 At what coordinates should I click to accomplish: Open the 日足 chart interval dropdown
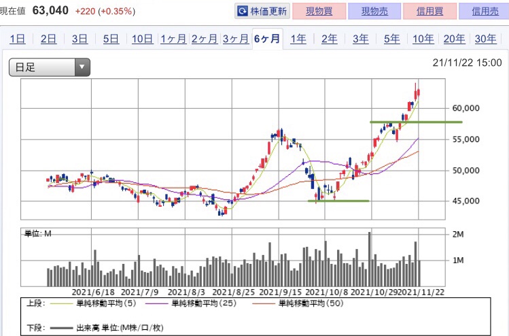click(x=50, y=67)
